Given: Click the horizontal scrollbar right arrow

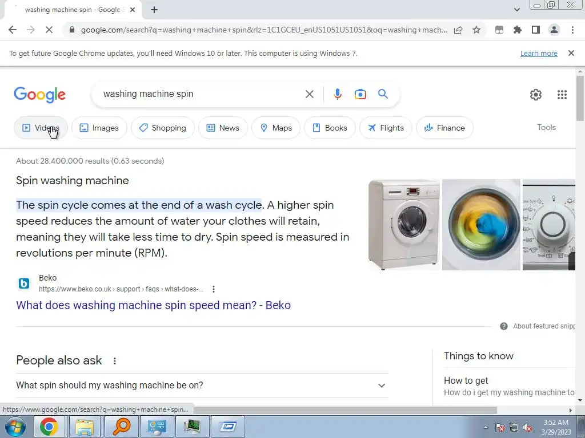Looking at the screenshot, I should click(x=571, y=410).
